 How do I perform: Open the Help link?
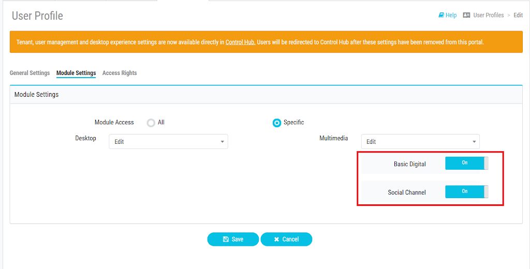451,15
